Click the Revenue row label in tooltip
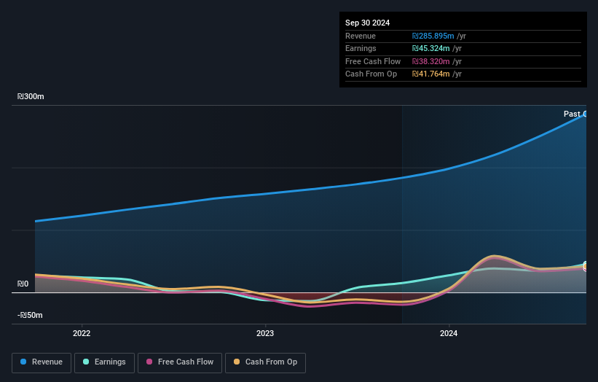The width and height of the screenshot is (598, 382). 361,36
